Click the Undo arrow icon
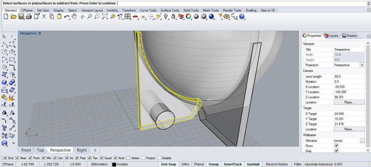The width and height of the screenshot is (371, 167). pyautogui.click(x=67, y=17)
